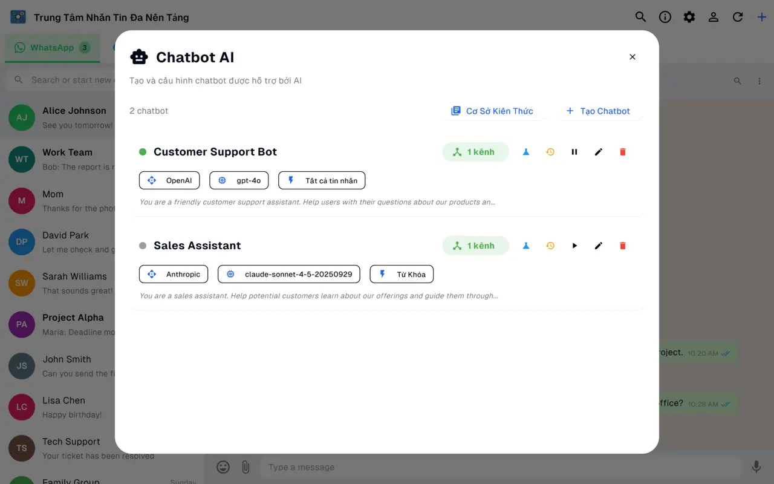Open the chat with Mom
The width and height of the screenshot is (774, 484).
coord(60,201)
